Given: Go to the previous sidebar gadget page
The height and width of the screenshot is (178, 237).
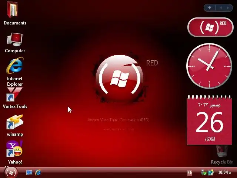Looking at the screenshot, I should point(221,8).
